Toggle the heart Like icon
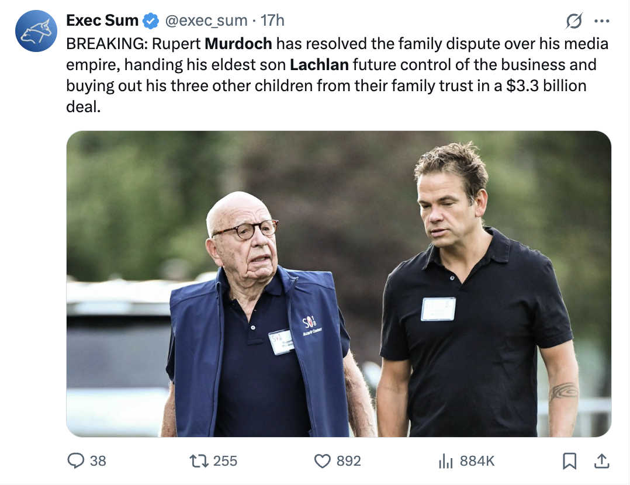This screenshot has width=630, height=485. click(323, 461)
